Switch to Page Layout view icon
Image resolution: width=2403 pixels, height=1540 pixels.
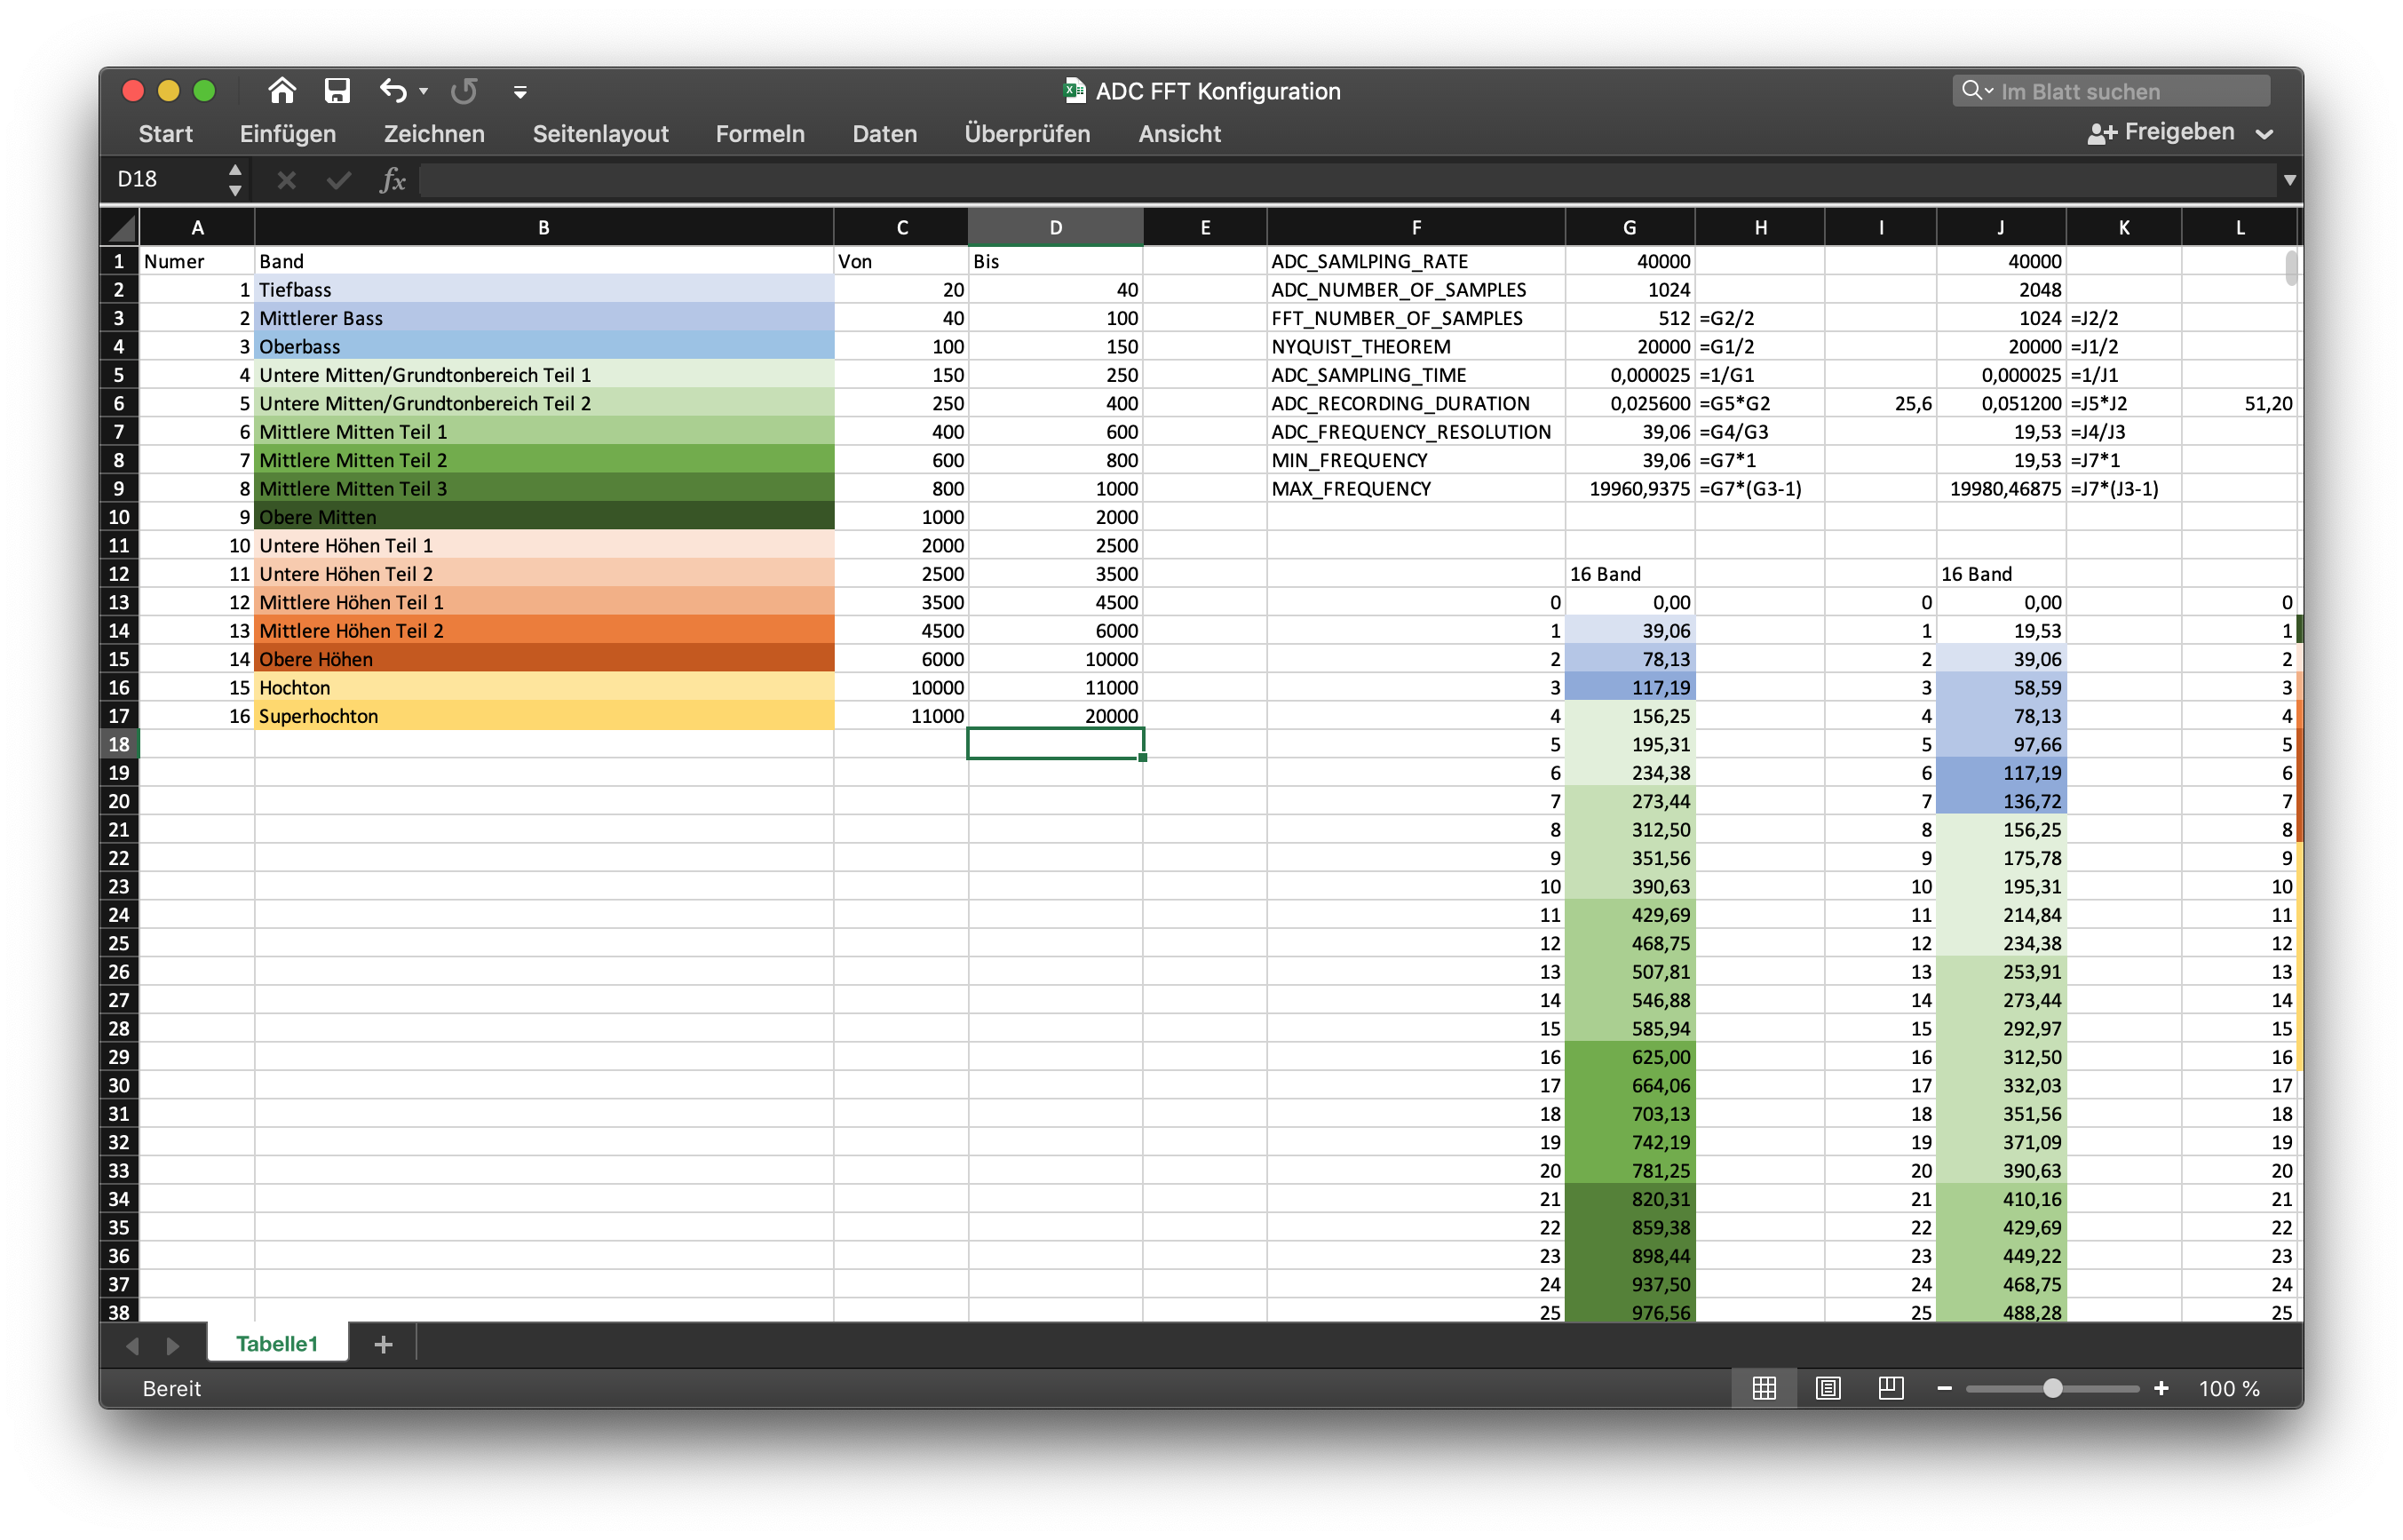[1828, 1388]
